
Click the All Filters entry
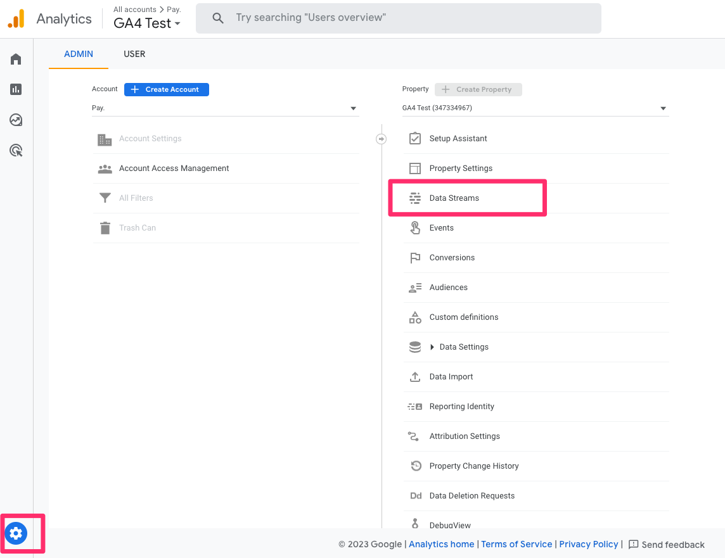(136, 198)
